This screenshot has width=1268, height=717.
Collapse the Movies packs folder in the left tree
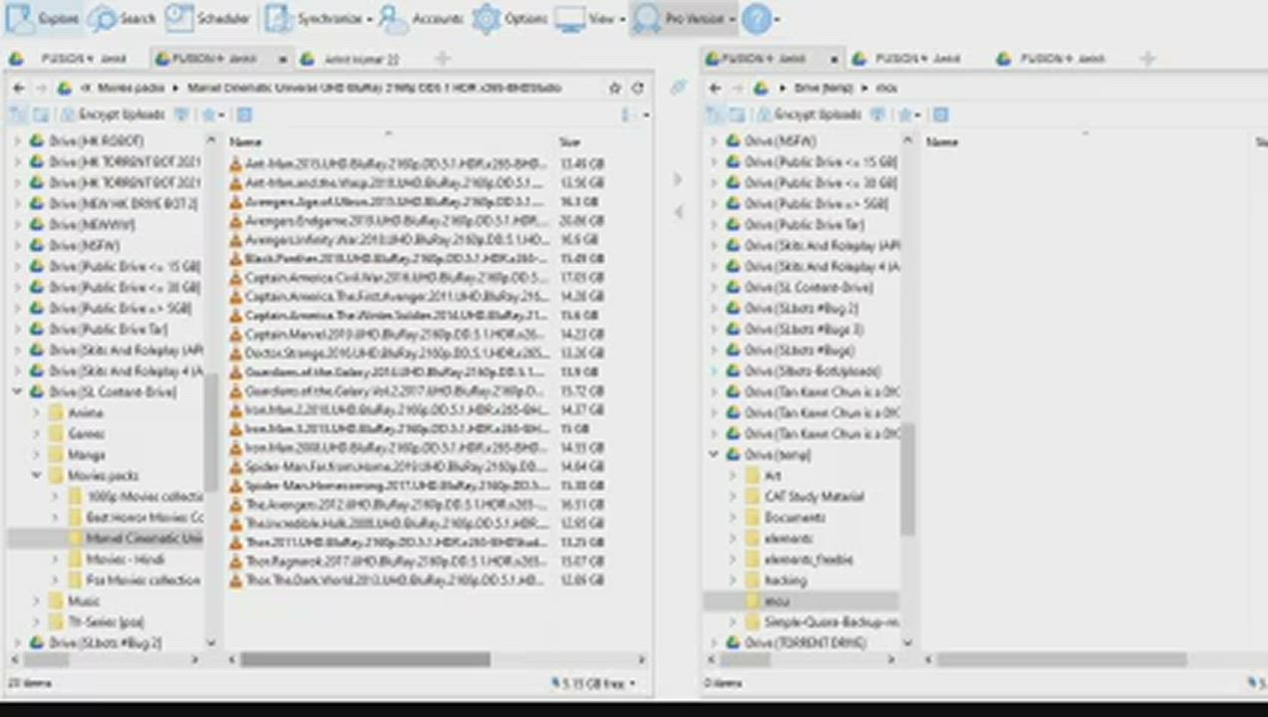tap(37, 475)
